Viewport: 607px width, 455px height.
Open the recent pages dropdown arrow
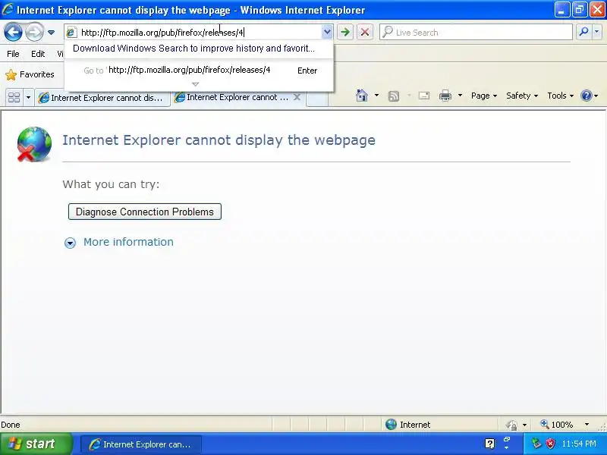pyautogui.click(x=51, y=33)
